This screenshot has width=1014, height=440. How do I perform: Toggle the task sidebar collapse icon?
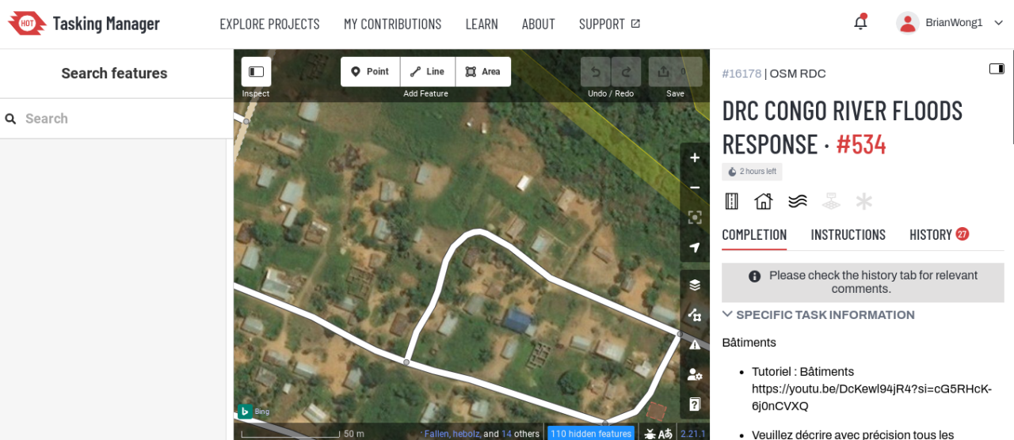997,69
